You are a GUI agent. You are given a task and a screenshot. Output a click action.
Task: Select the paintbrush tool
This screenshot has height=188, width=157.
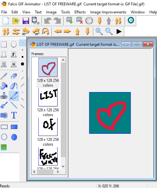(4, 105)
